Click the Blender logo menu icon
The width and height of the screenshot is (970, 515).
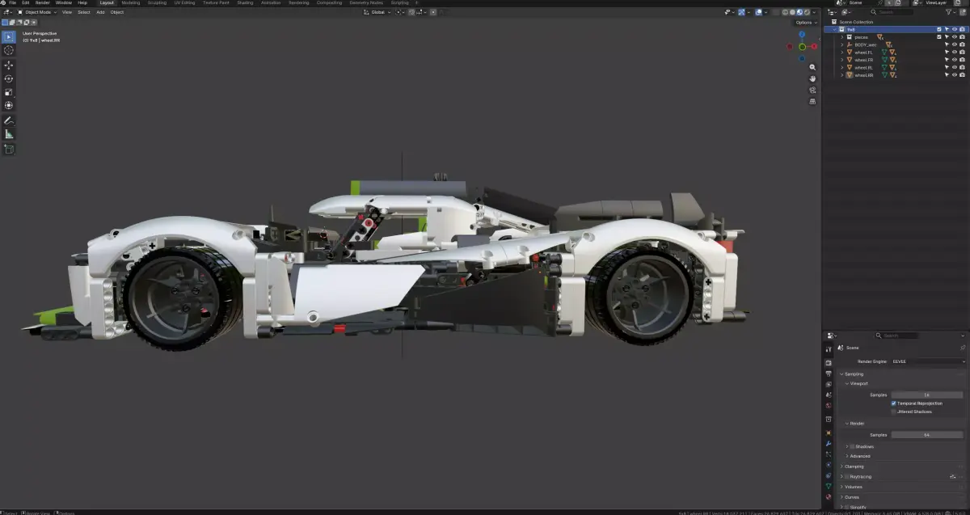tap(3, 2)
